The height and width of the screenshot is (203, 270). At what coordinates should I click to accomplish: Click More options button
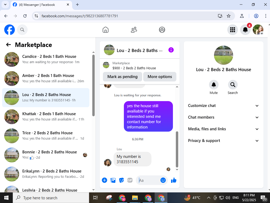(160, 77)
